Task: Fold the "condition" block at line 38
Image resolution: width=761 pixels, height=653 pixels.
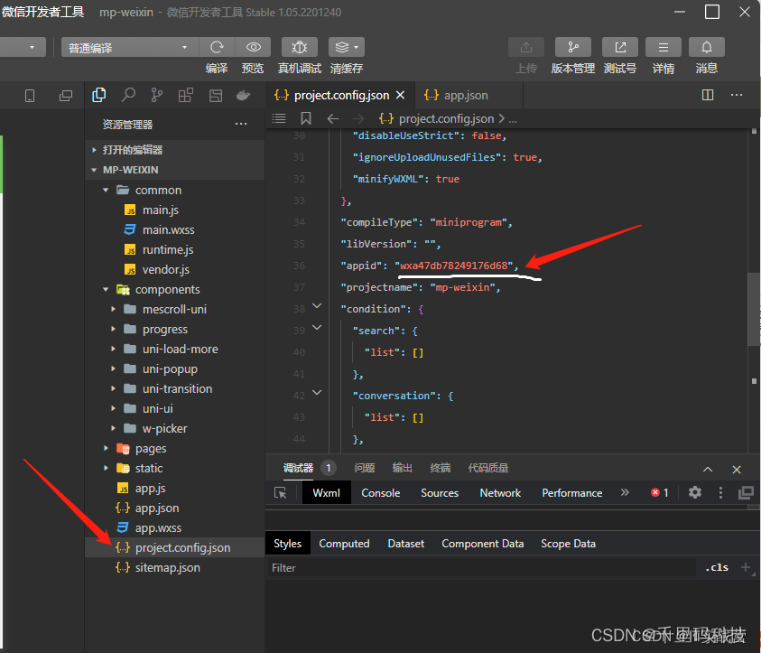Action: [x=317, y=306]
